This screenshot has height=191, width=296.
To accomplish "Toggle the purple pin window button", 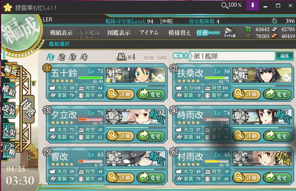I will click(253, 5).
